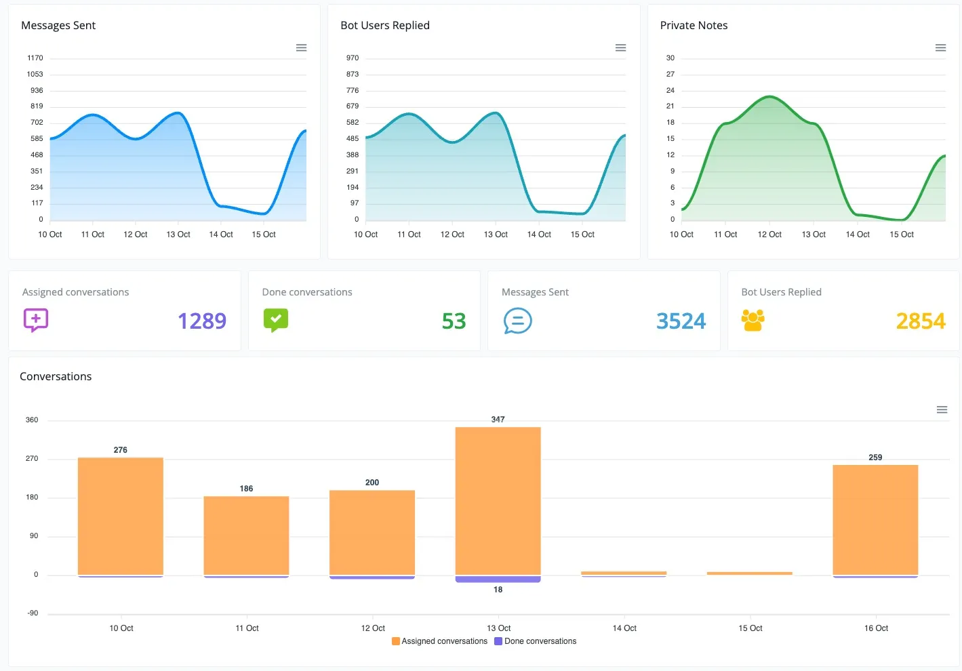Click the orange Assigned conversations legend swatch
Screen dimensions: 962x671
click(395, 641)
